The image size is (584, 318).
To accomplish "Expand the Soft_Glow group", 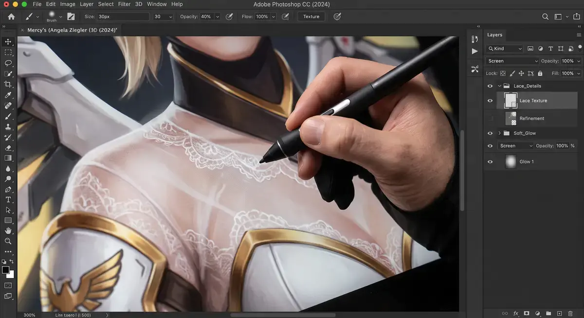I will [x=499, y=133].
